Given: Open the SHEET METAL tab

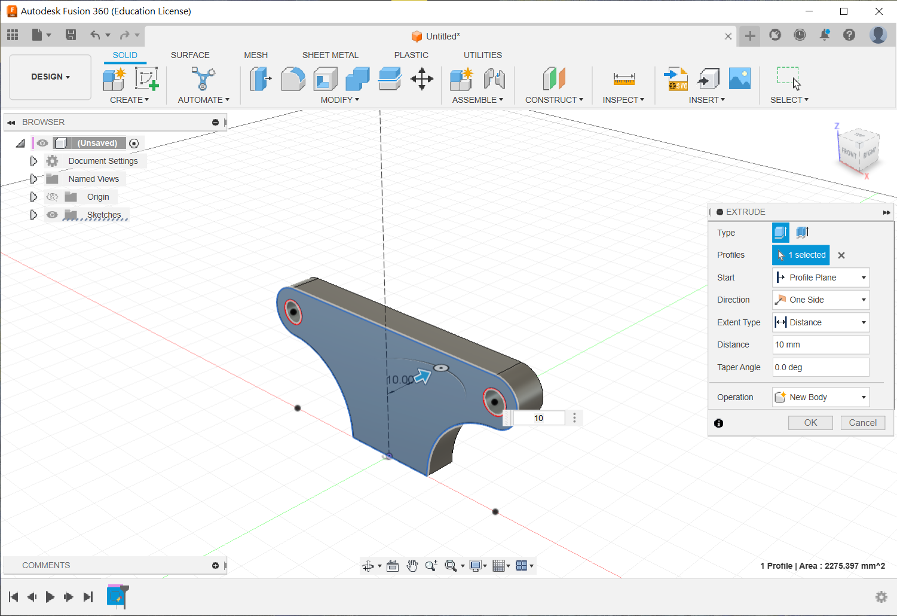Looking at the screenshot, I should click(330, 55).
